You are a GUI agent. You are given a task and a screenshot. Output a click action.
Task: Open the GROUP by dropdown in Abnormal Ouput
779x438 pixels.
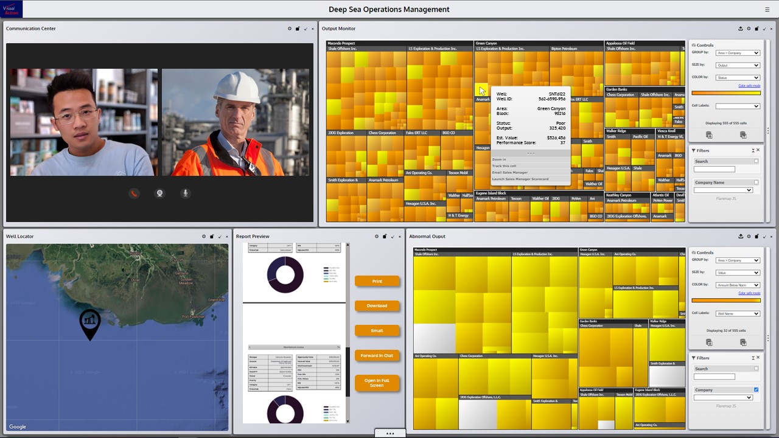point(738,260)
